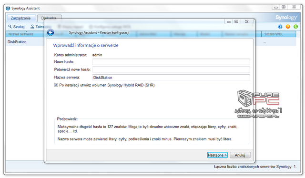The image size is (305, 178).
Task: Focus the Nowe hasło password field
Action: pos(171,62)
